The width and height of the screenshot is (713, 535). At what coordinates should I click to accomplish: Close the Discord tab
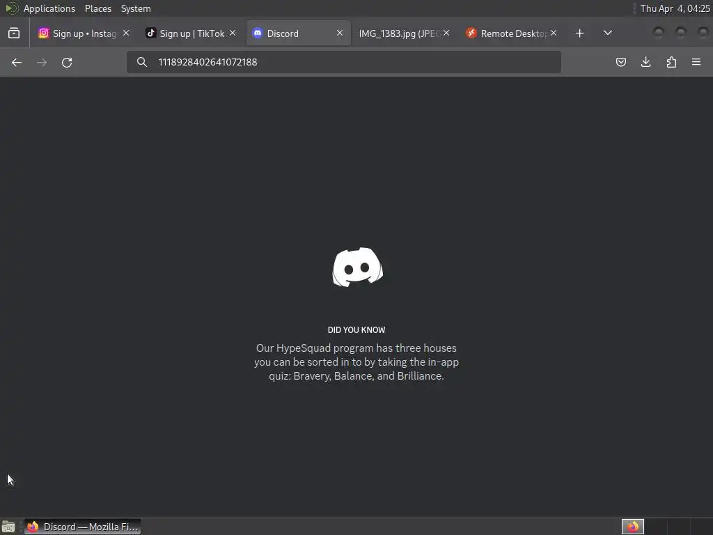point(340,33)
